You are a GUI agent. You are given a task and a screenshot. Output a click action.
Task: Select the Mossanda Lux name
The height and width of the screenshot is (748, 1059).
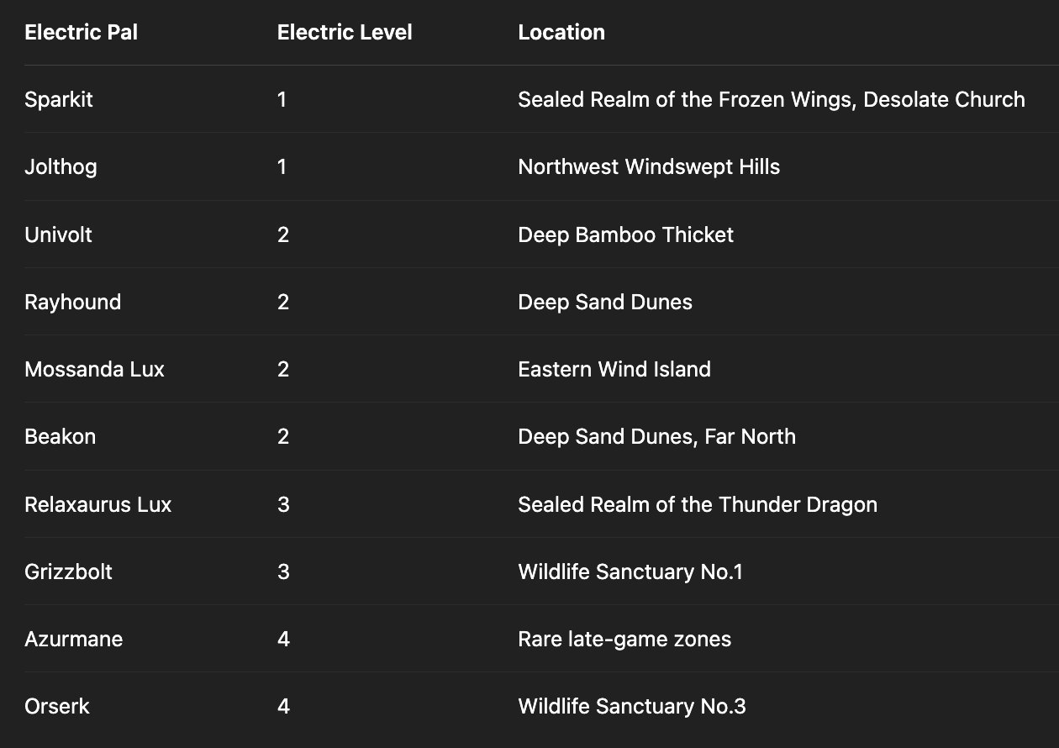click(94, 369)
